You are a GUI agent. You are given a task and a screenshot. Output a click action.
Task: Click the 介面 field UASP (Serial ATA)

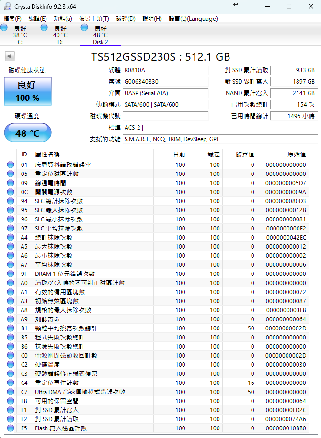(x=165, y=93)
